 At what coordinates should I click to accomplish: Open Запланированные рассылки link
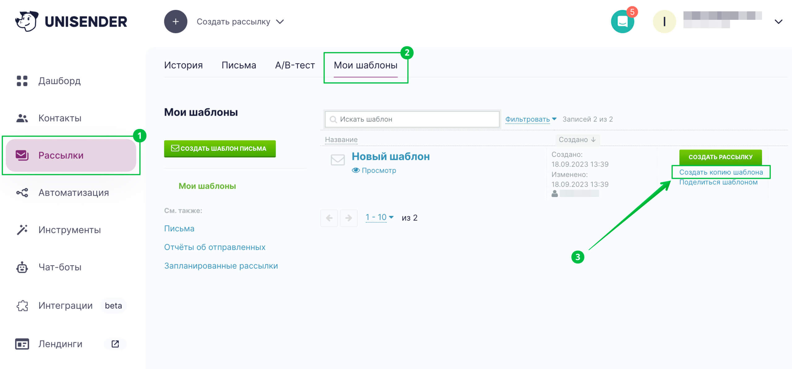click(x=221, y=266)
